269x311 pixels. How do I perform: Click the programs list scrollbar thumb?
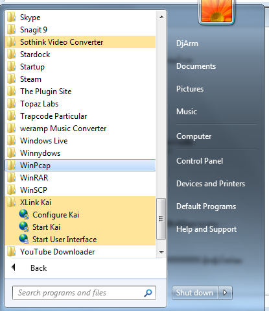[161, 219]
